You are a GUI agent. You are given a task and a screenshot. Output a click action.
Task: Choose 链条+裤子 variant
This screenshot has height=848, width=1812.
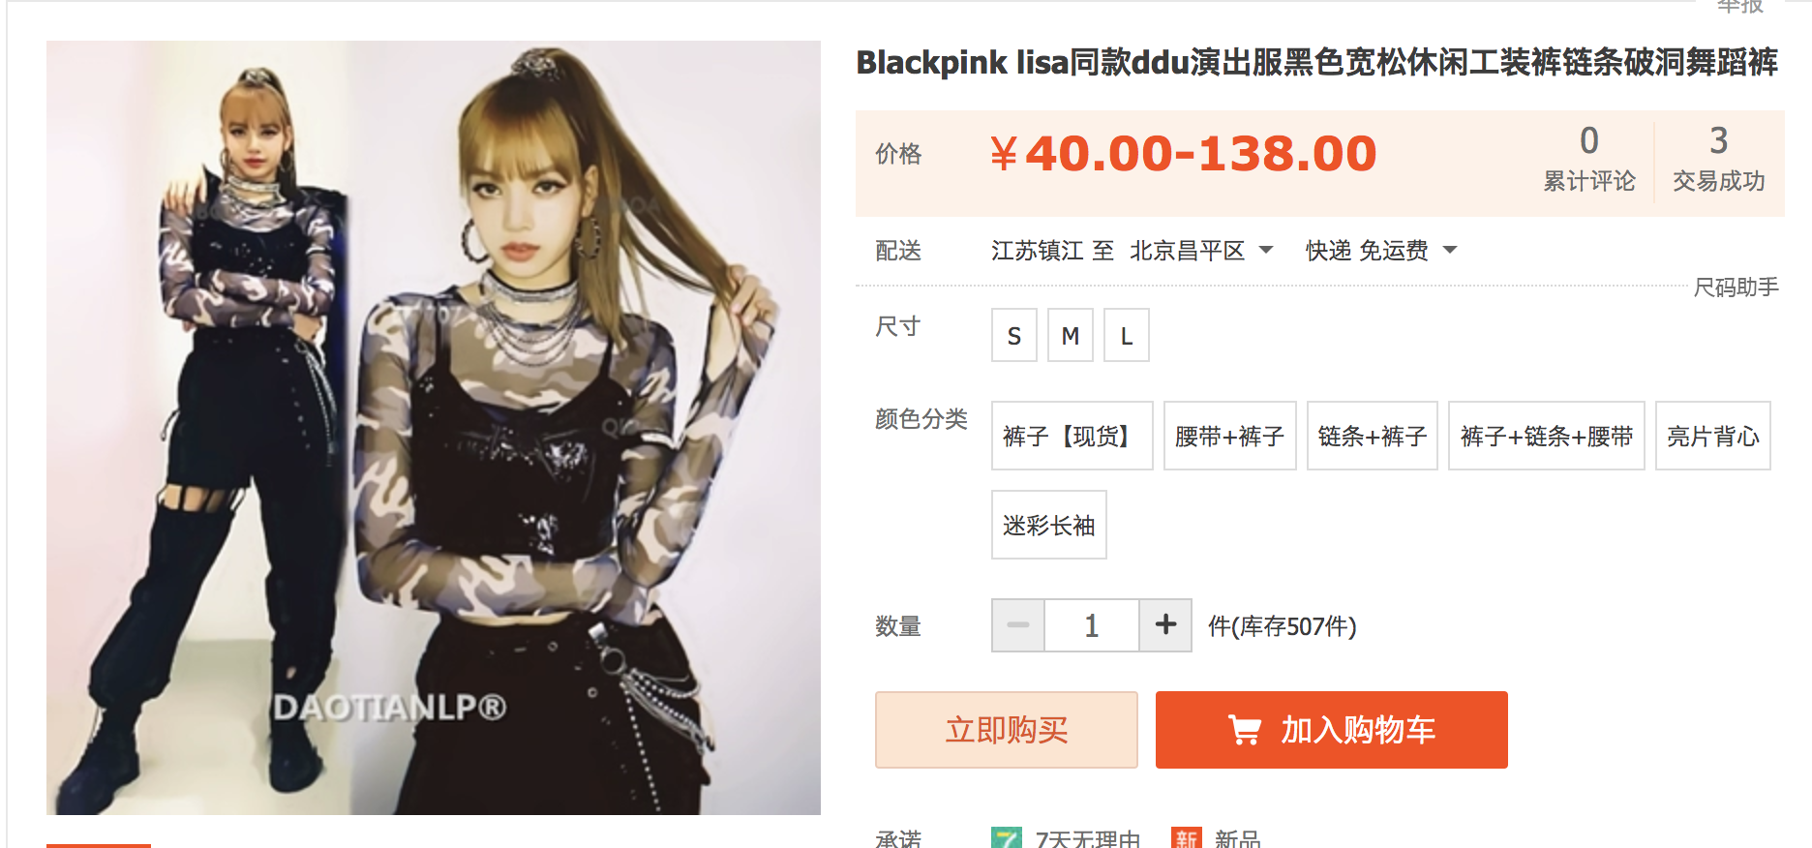pos(1373,436)
